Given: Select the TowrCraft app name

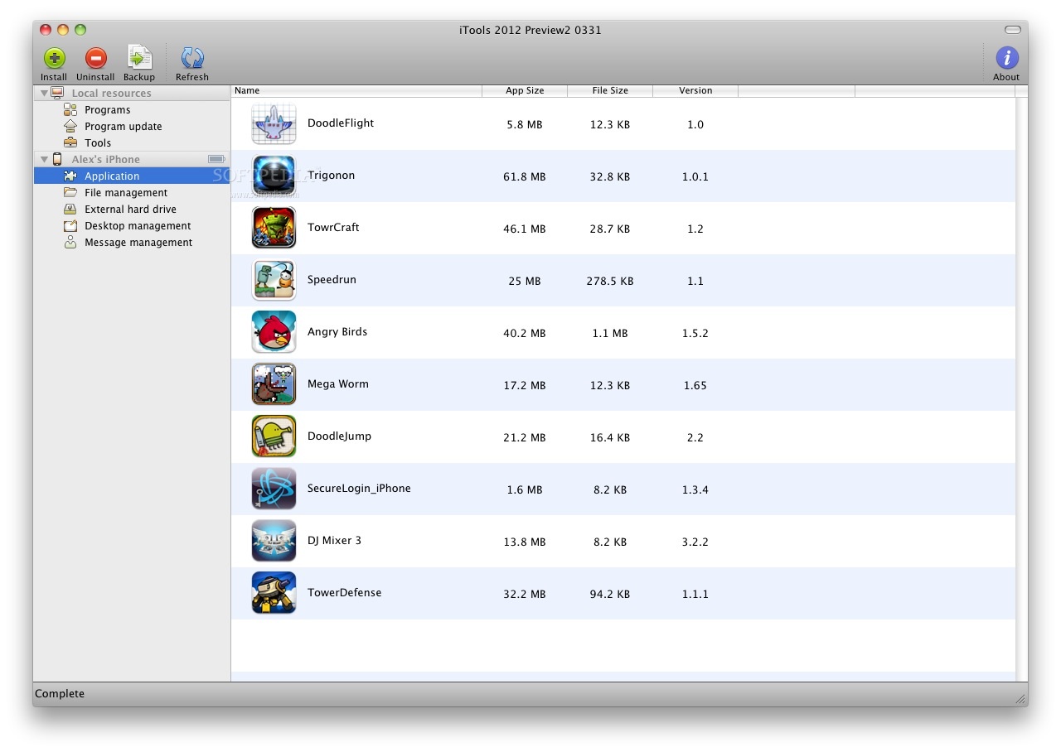Looking at the screenshot, I should coord(333,227).
